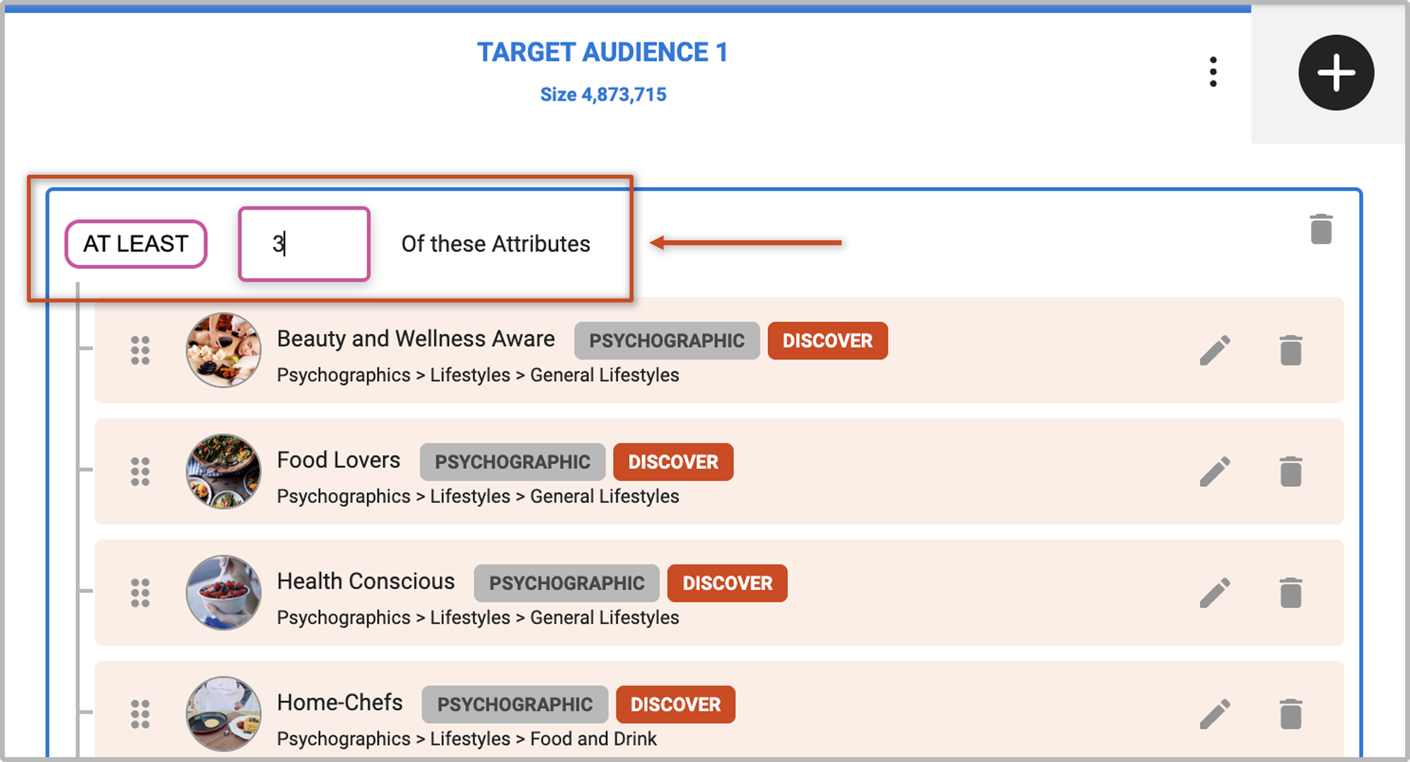Viewport: 1410px width, 762px height.
Task: Toggle the AT LEAST operator button
Action: coord(136,244)
